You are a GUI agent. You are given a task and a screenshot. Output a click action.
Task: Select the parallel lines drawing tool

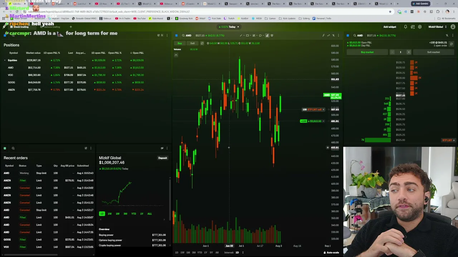tap(254, 35)
